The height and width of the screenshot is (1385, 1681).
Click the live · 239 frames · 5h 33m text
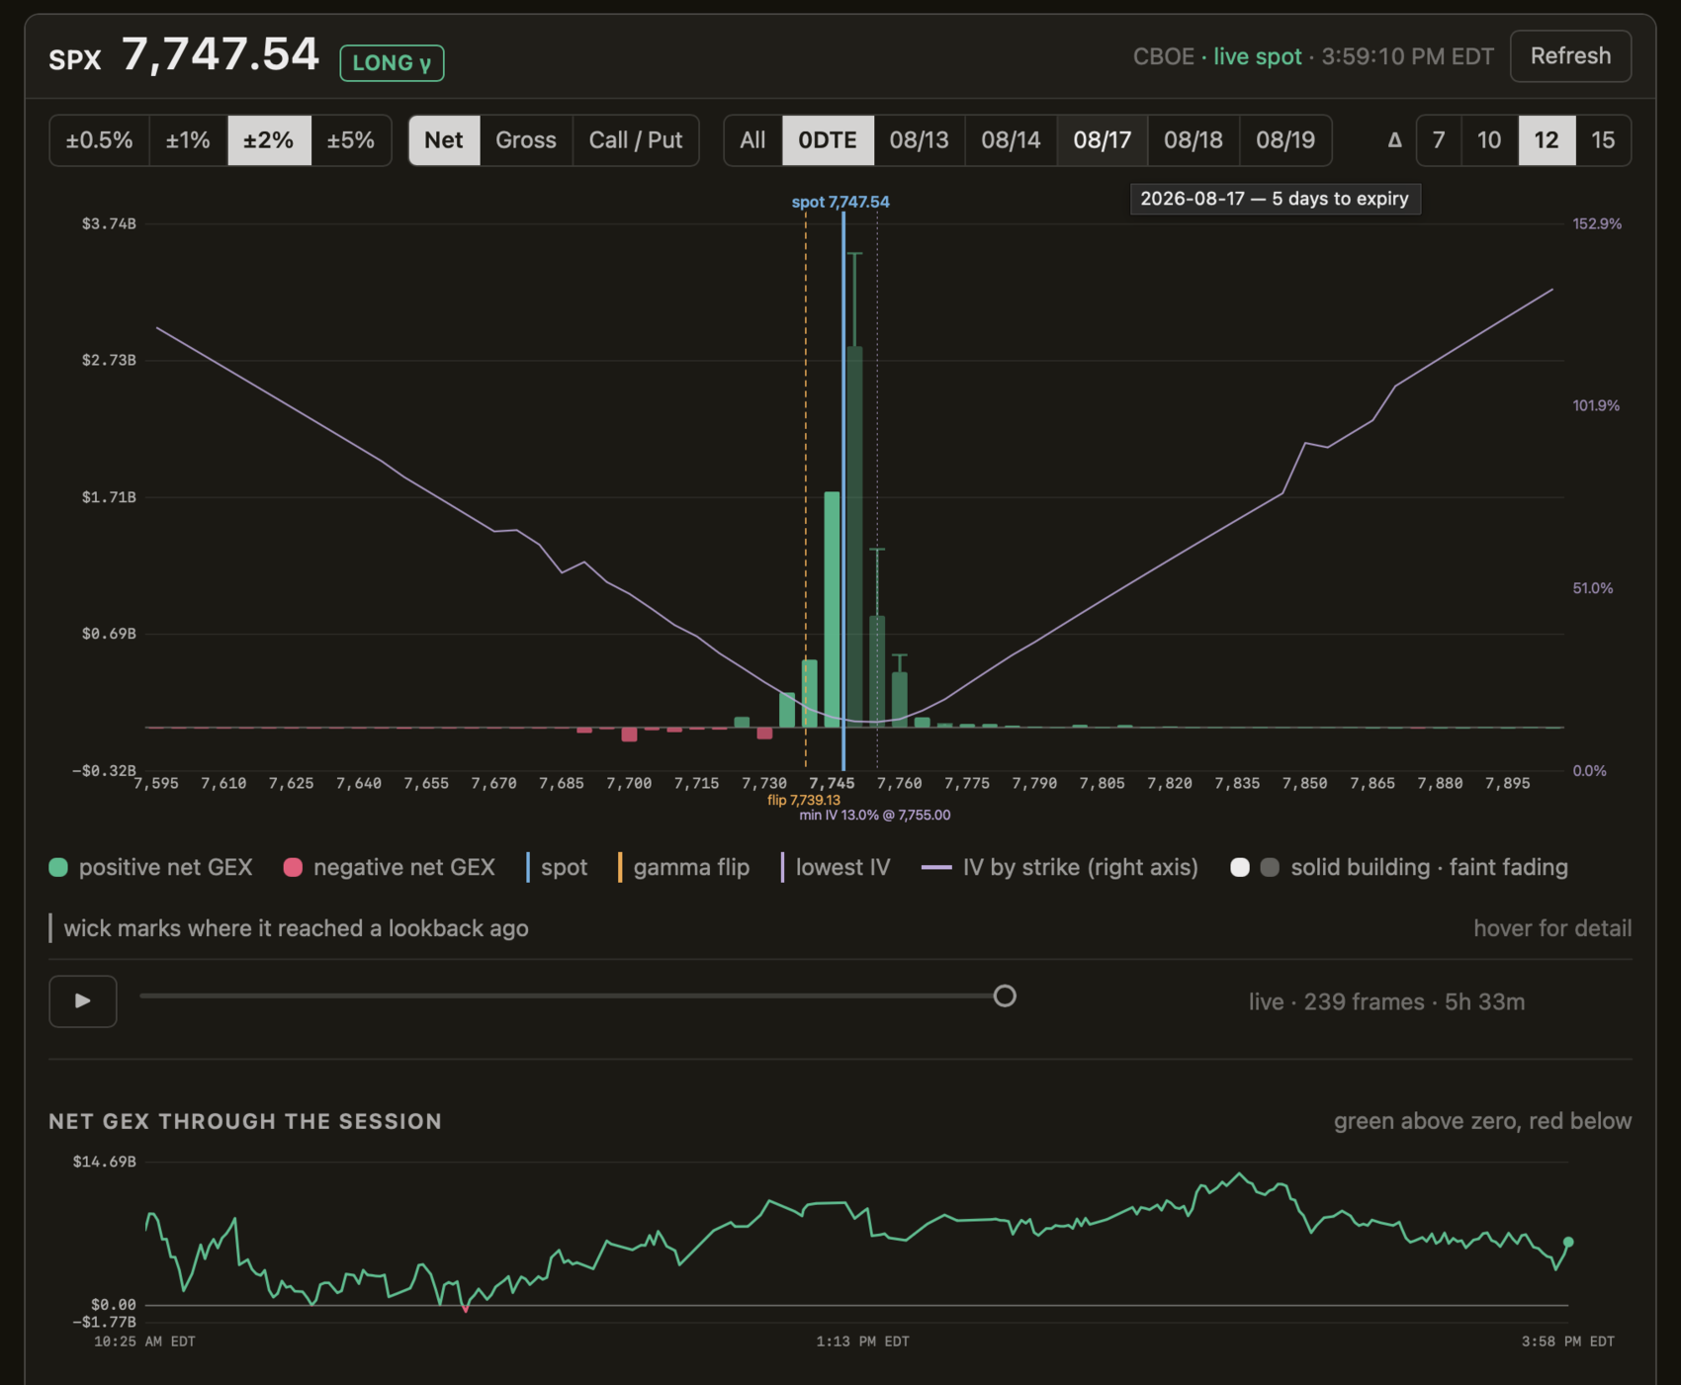click(1386, 1001)
